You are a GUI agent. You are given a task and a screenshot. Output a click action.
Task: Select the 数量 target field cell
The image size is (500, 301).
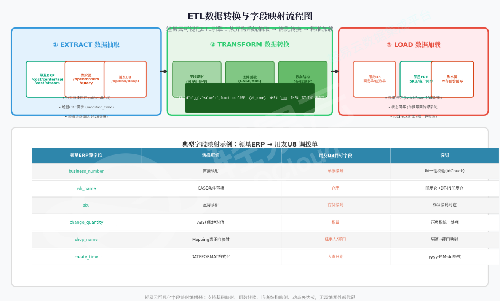click(336, 223)
